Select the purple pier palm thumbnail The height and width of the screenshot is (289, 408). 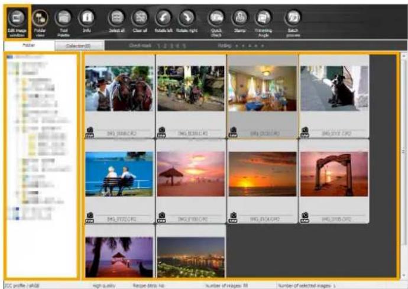(x=119, y=257)
